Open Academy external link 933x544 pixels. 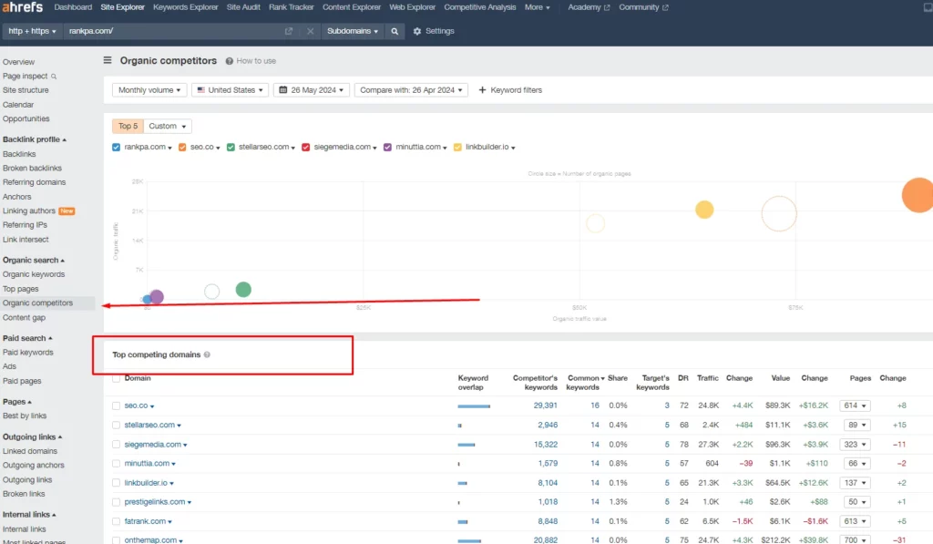click(589, 7)
